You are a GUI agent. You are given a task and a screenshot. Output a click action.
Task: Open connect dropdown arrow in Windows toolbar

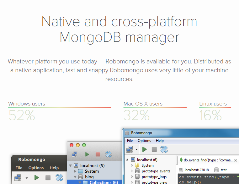pyautogui.click(x=137, y=150)
